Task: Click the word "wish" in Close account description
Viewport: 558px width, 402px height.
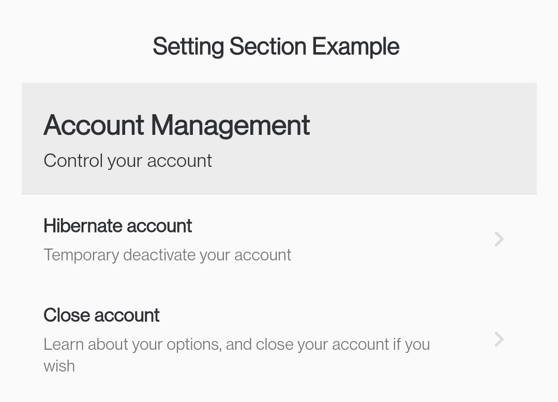Action: tap(59, 366)
